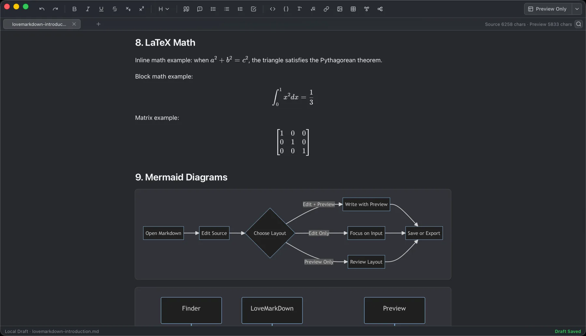Insert a blockquote
This screenshot has height=336, width=586.
pos(186,9)
